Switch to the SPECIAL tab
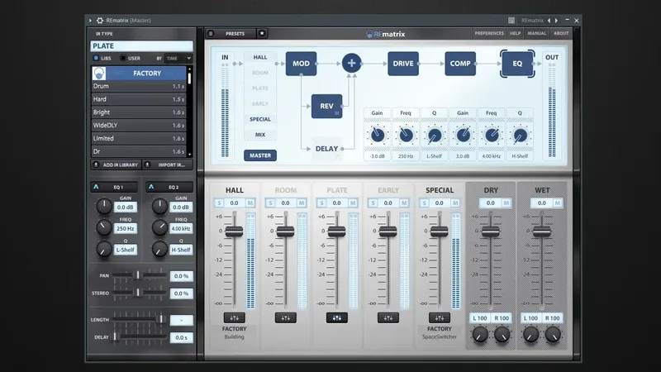This screenshot has width=661, height=372. (x=260, y=119)
